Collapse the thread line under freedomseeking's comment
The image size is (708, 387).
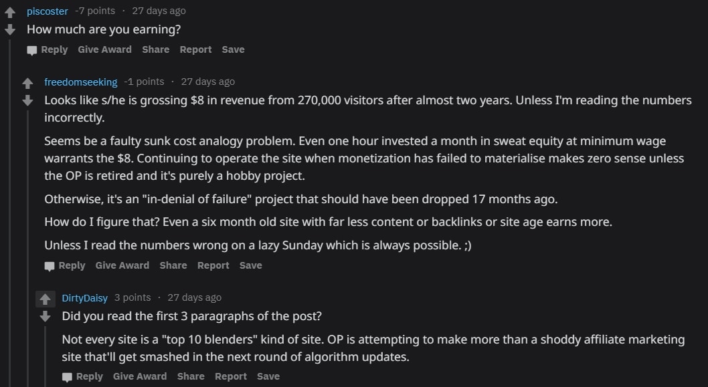(27, 249)
